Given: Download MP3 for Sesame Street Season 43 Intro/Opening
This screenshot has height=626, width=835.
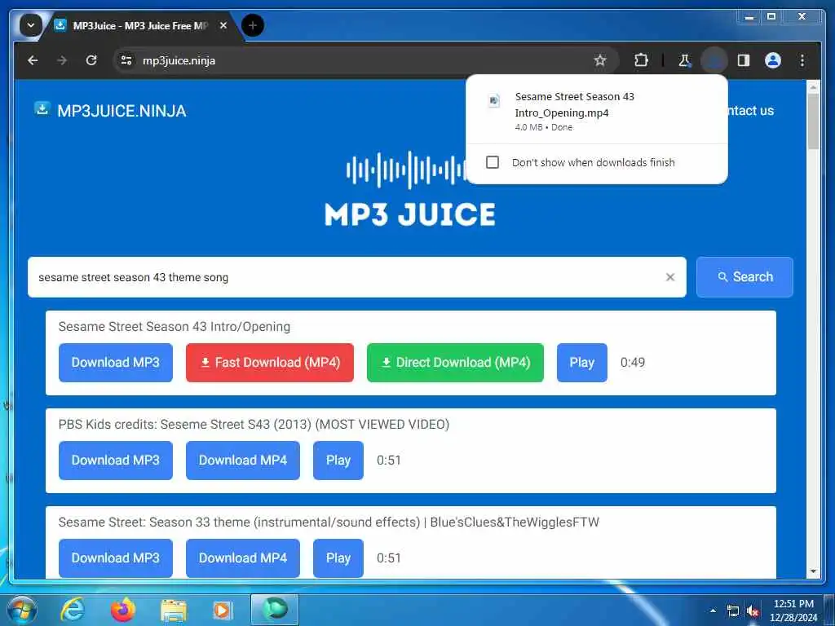Looking at the screenshot, I should tap(116, 363).
